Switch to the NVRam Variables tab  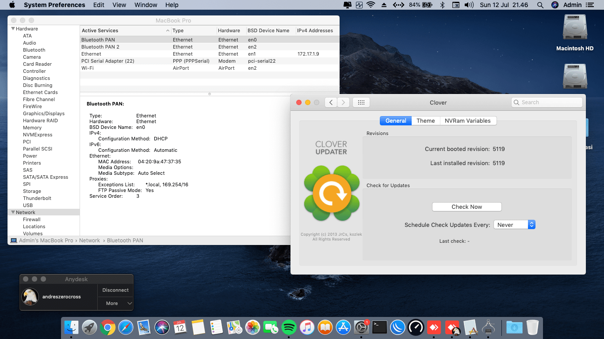467,121
